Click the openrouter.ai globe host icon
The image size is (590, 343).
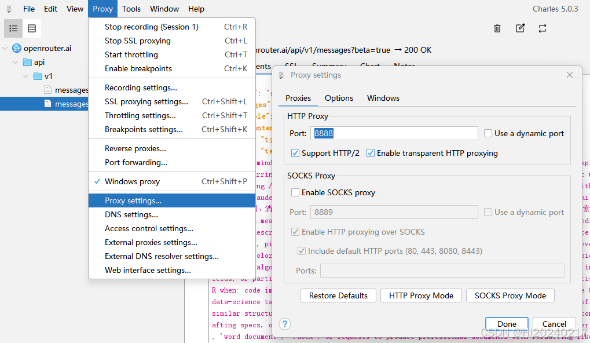coord(17,48)
